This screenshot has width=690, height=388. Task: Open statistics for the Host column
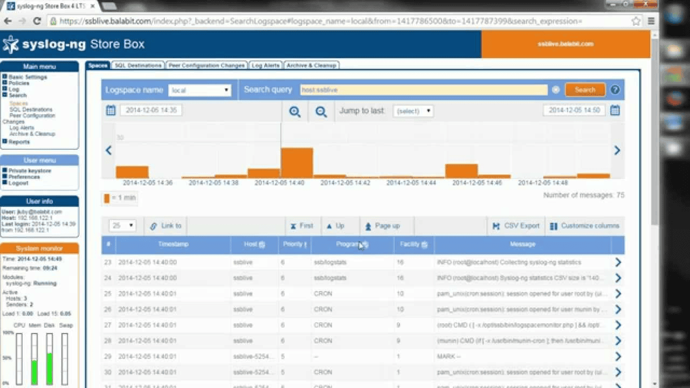point(262,245)
